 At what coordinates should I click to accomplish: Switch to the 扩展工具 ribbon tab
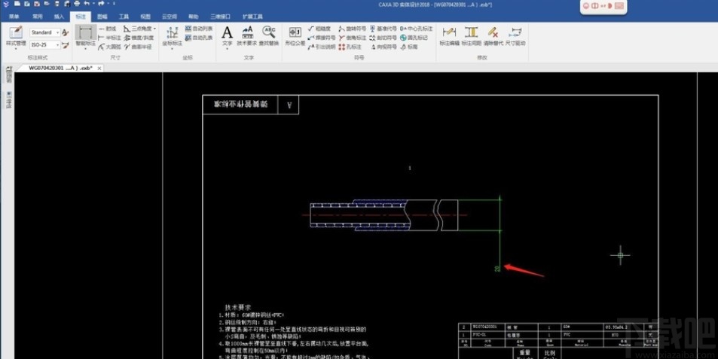[252, 17]
